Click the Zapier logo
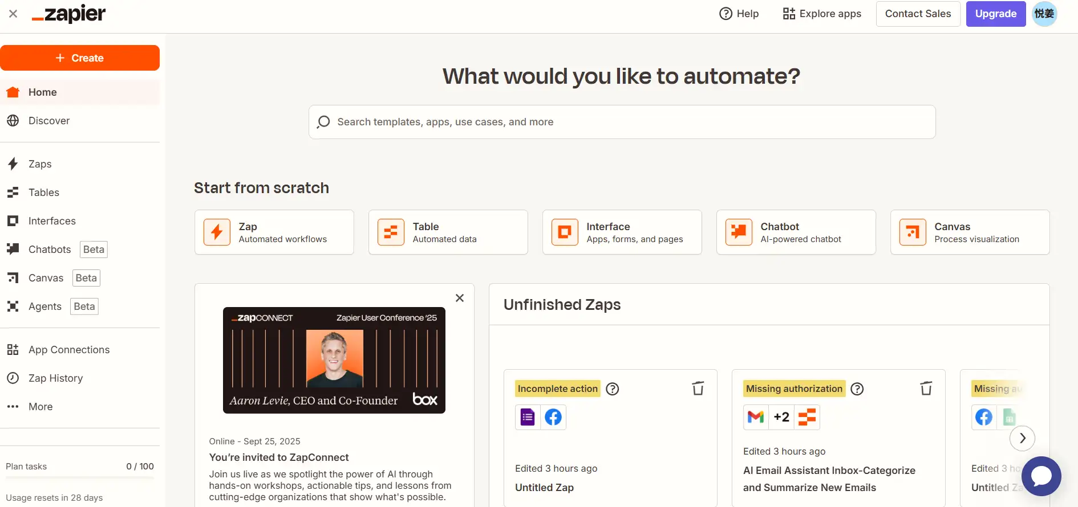The image size is (1078, 507). point(69,14)
